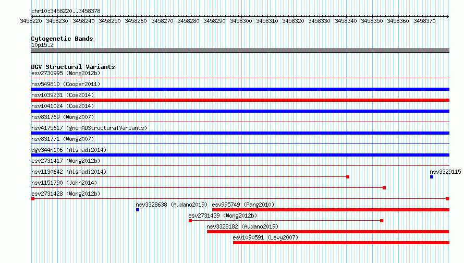The image size is (464, 263).
Task: Click red end marker of esv2731439
Action: click(382, 221)
